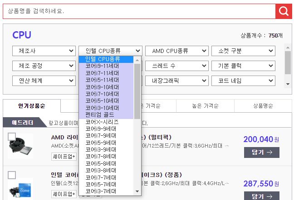
Task: Select 코어i5-7세대 option
Action: 106,185
